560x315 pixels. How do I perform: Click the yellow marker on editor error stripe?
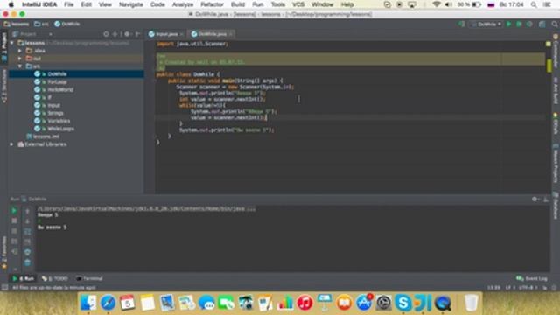point(549,66)
